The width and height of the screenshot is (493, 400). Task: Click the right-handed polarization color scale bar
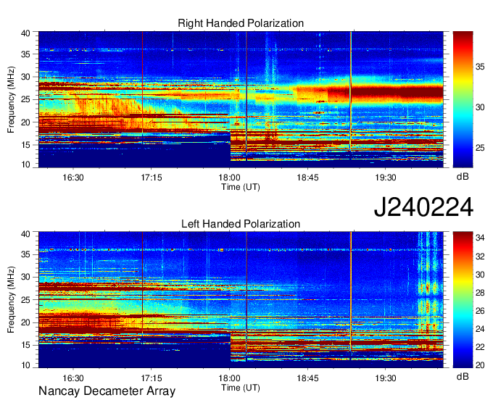[463, 99]
